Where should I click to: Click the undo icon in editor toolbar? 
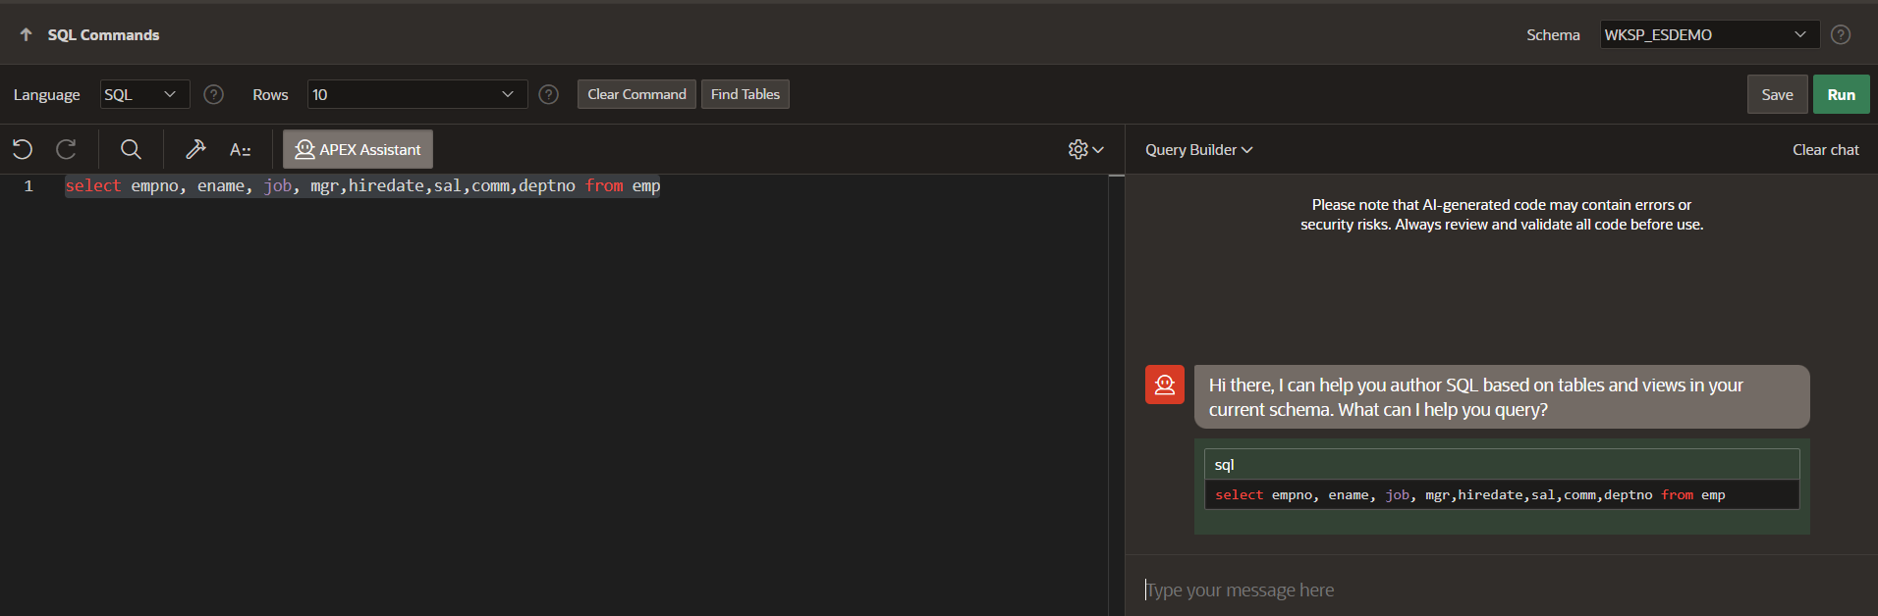point(23,149)
